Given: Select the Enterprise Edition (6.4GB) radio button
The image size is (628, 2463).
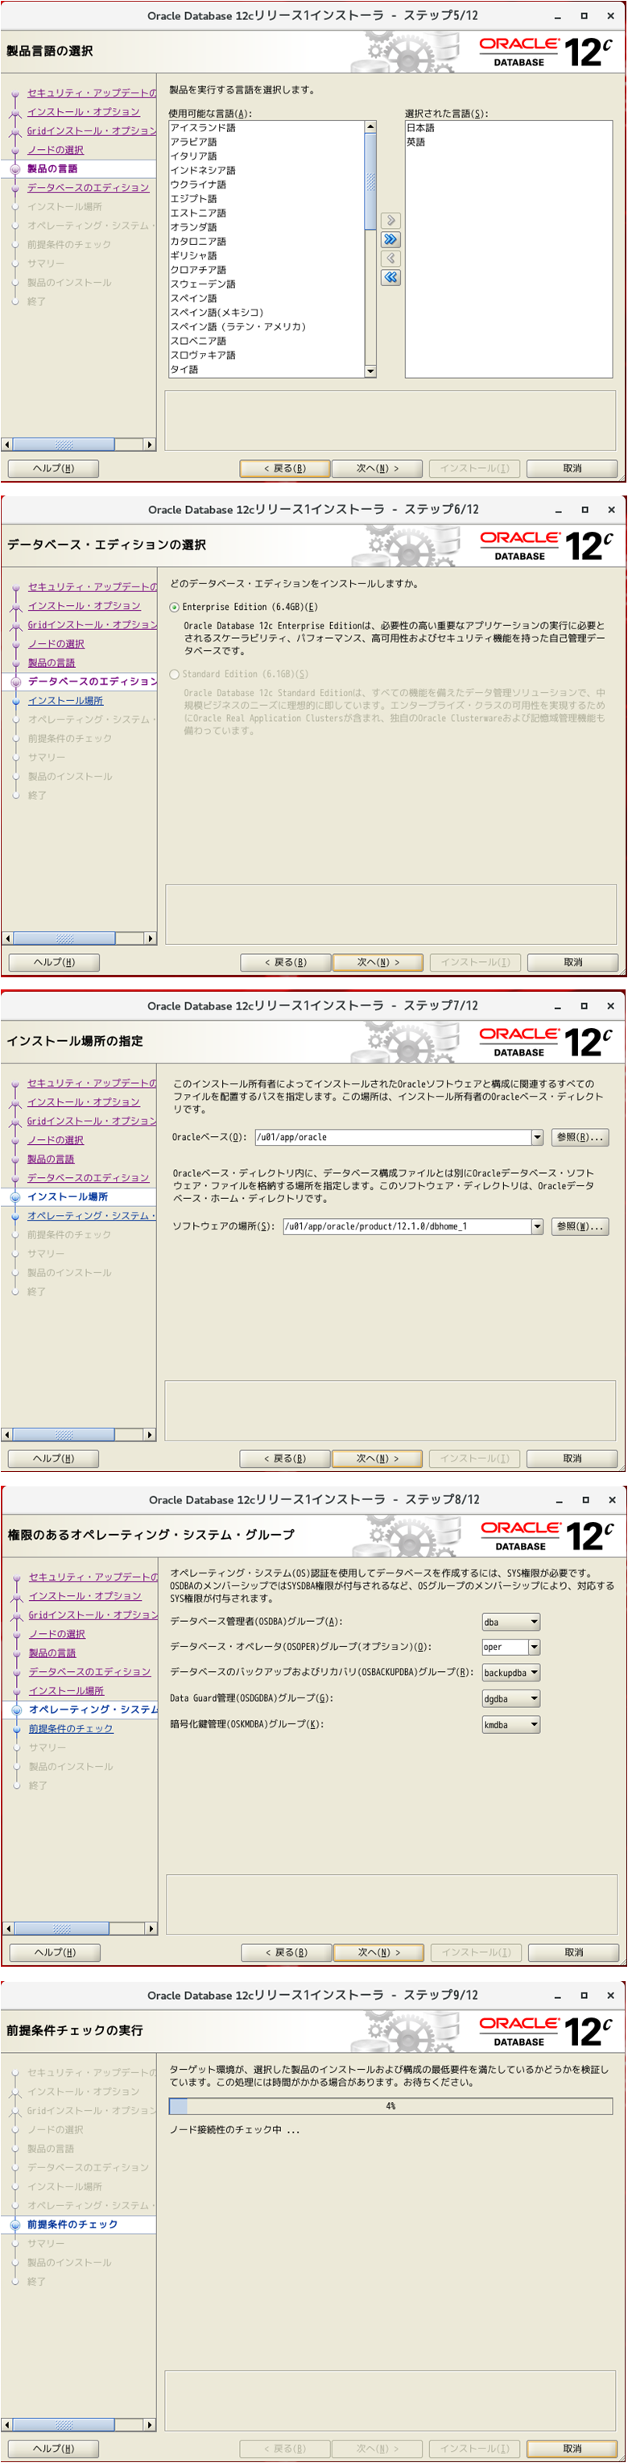Looking at the screenshot, I should tap(174, 607).
